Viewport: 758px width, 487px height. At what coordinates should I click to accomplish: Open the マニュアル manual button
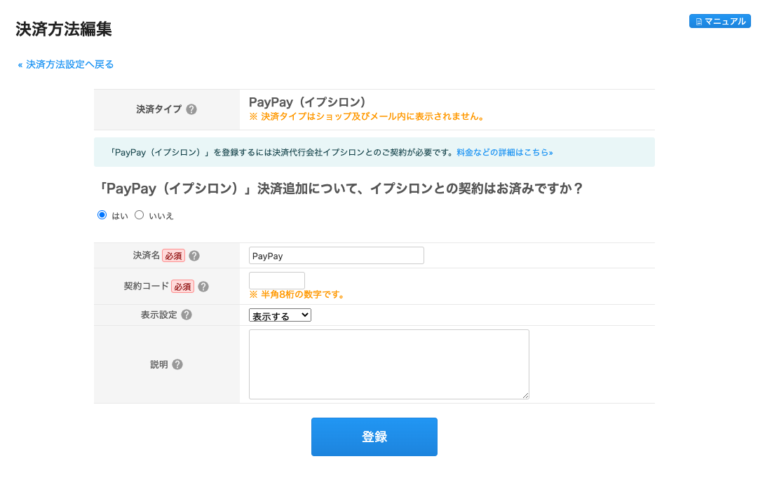pos(720,21)
